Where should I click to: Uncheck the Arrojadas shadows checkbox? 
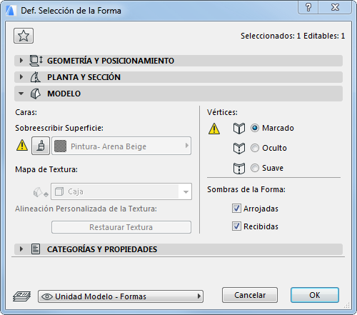236,209
